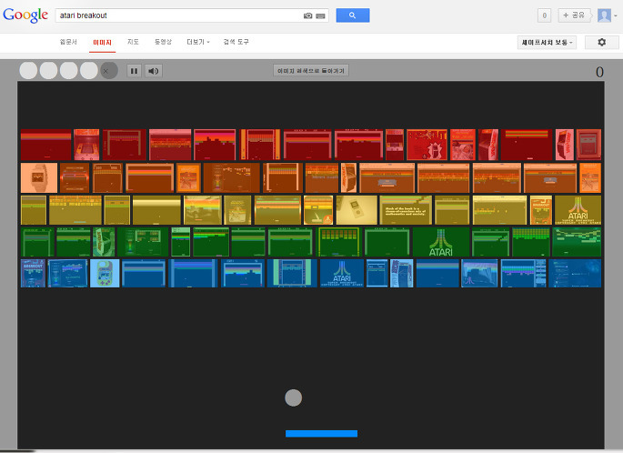
Task: Click the blue ATARI logo brick
Action: click(x=342, y=274)
